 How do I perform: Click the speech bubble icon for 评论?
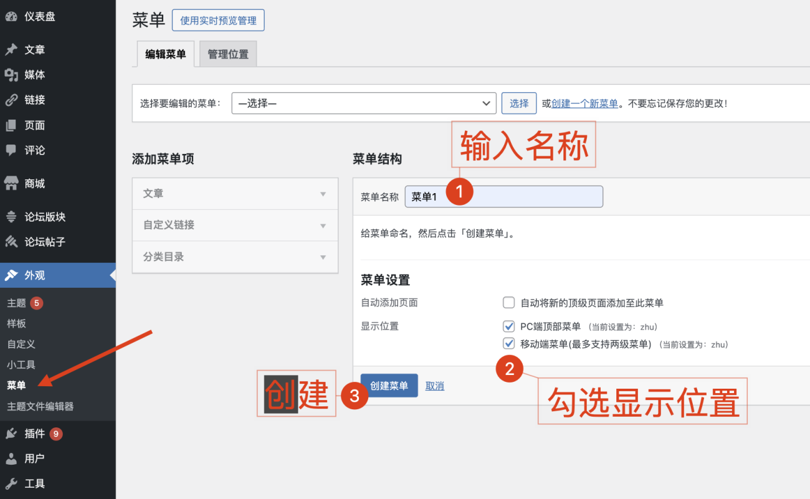(11, 150)
